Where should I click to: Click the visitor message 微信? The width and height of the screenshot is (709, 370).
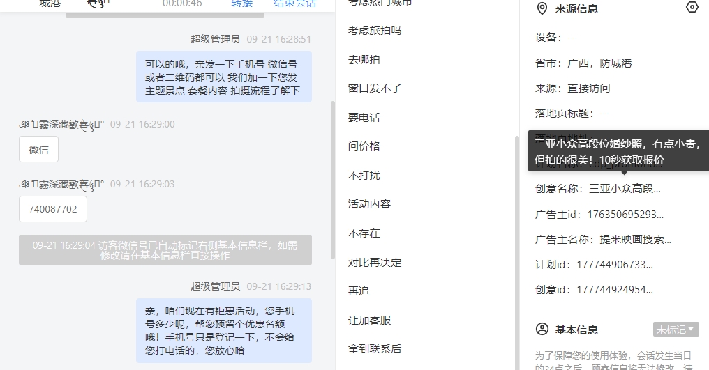coord(38,149)
